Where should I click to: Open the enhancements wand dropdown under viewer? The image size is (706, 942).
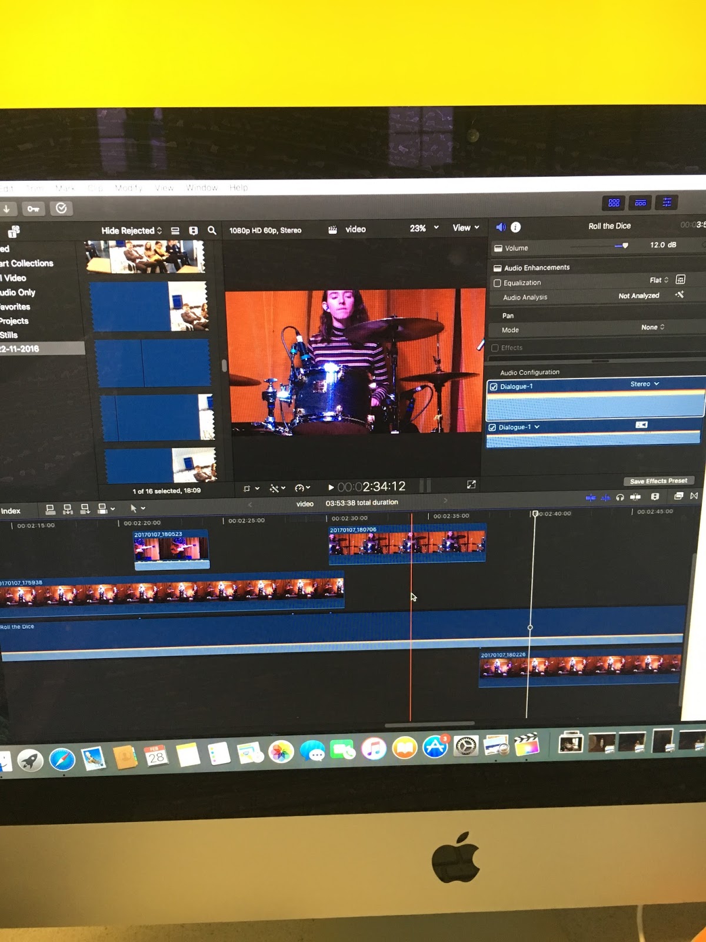tap(277, 488)
